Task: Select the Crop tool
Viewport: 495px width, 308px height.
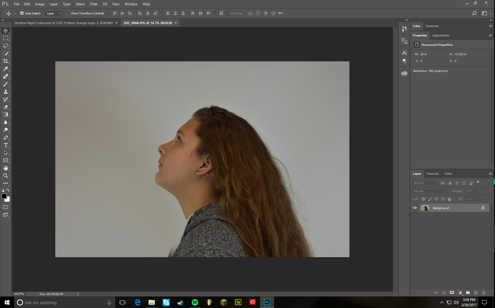Action: 6,61
